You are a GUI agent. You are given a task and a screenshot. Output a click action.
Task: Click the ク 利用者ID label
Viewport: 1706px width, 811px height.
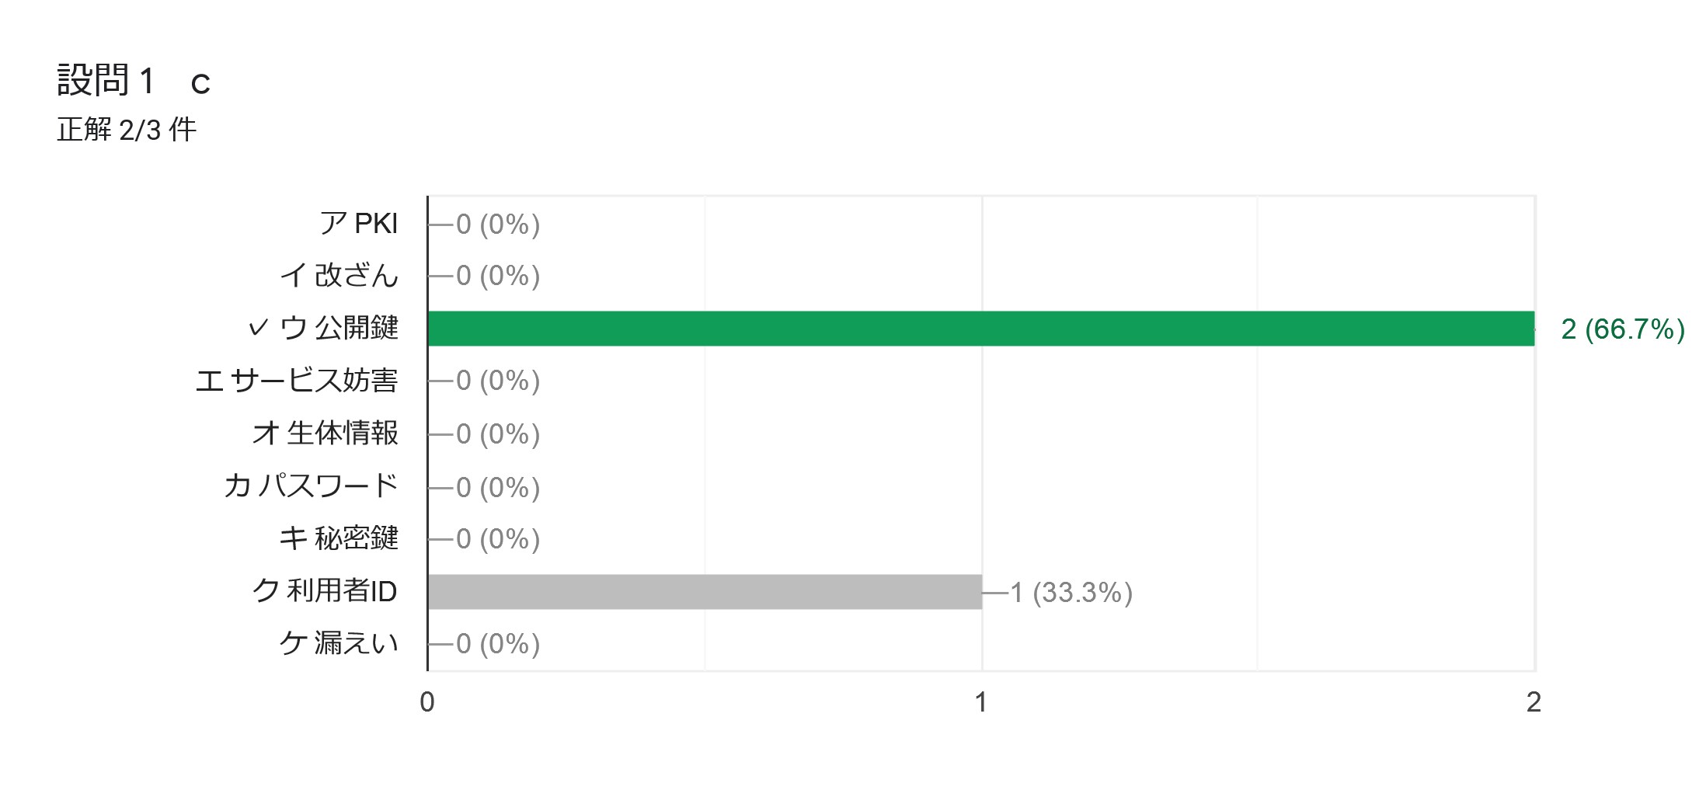[326, 592]
